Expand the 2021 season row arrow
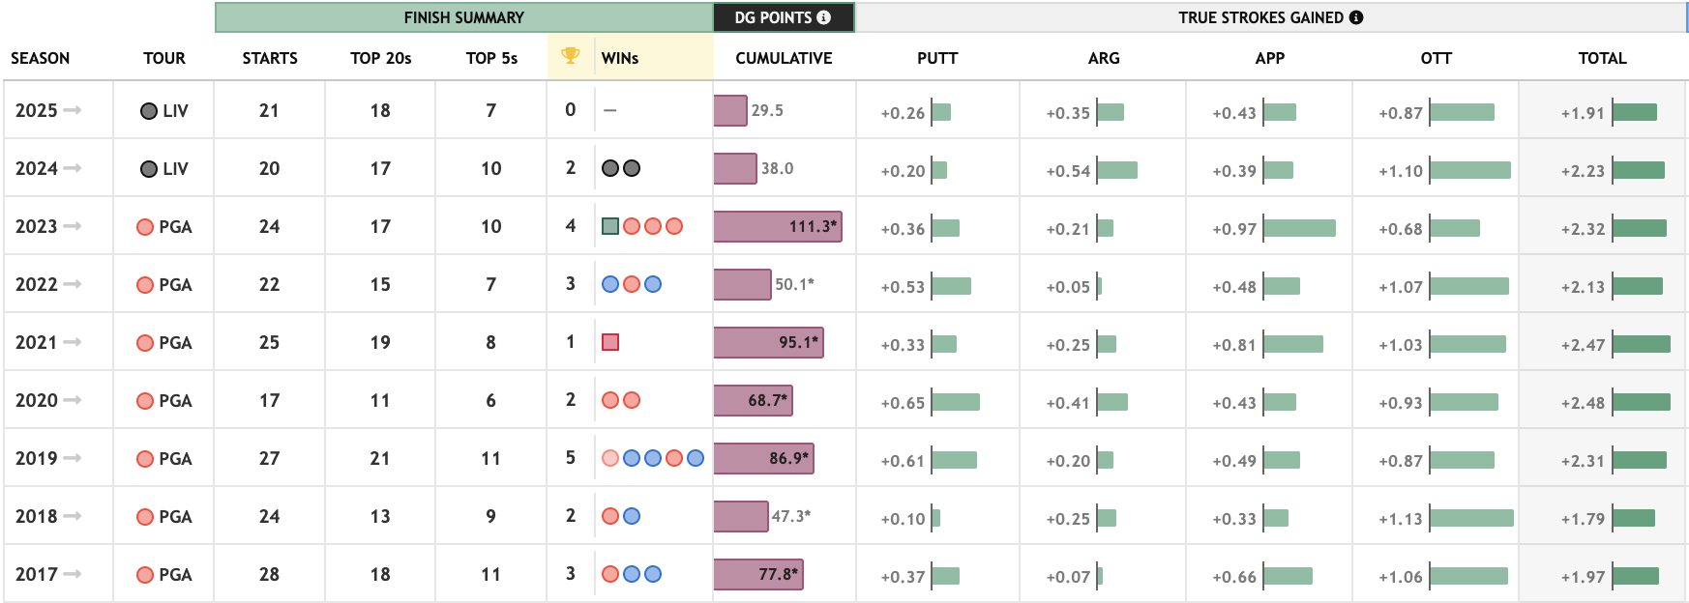The image size is (1689, 603). pos(73,342)
